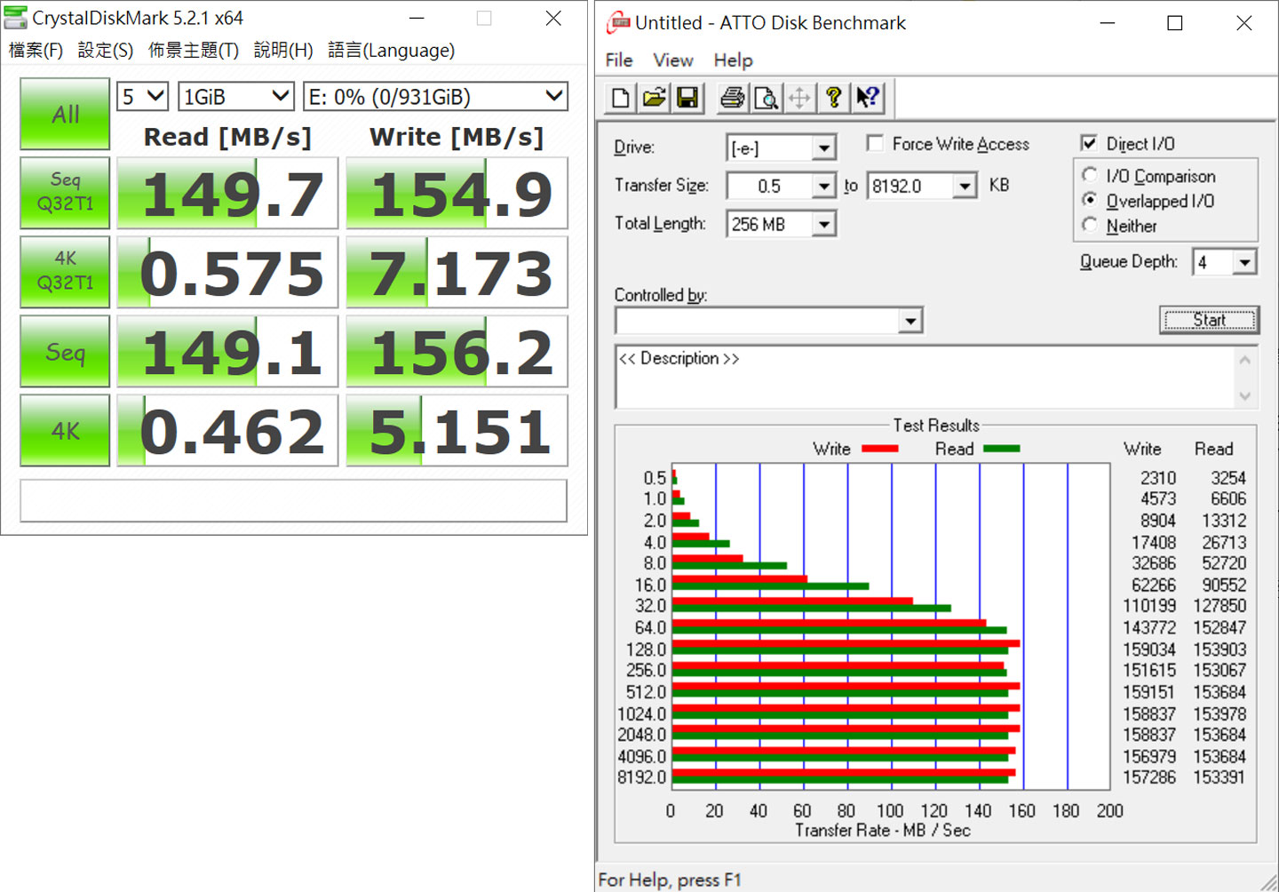Open CrystalDiskMark test count 5 dropdown
Image resolution: width=1279 pixels, height=892 pixels.
(x=142, y=96)
